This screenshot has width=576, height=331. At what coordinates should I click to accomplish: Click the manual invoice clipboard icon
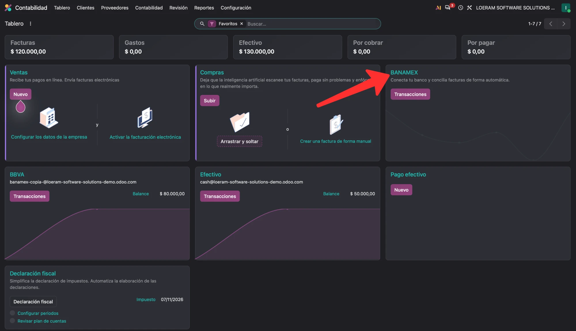click(x=336, y=125)
